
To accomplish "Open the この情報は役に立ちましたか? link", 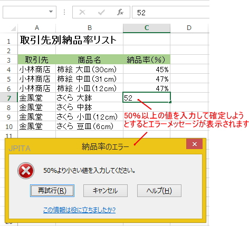I will tap(79, 210).
